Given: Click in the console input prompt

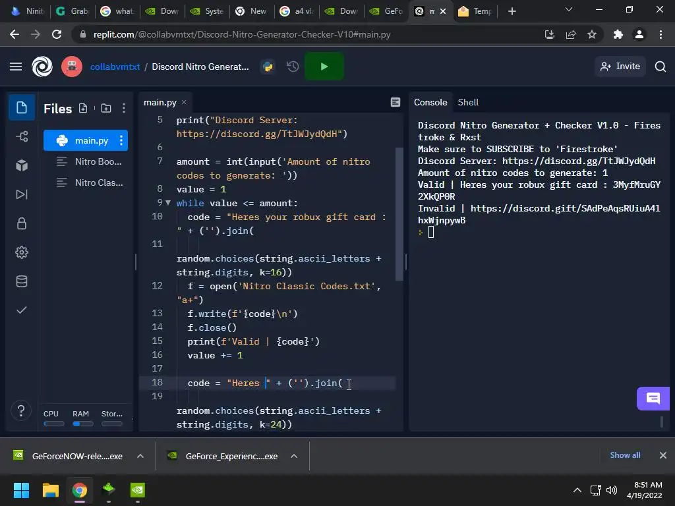Looking at the screenshot, I should [x=431, y=233].
